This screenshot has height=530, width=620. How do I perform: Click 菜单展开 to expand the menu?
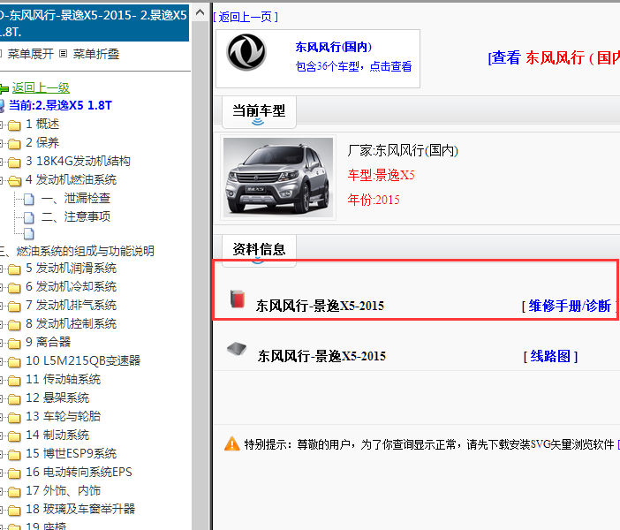click(30, 54)
